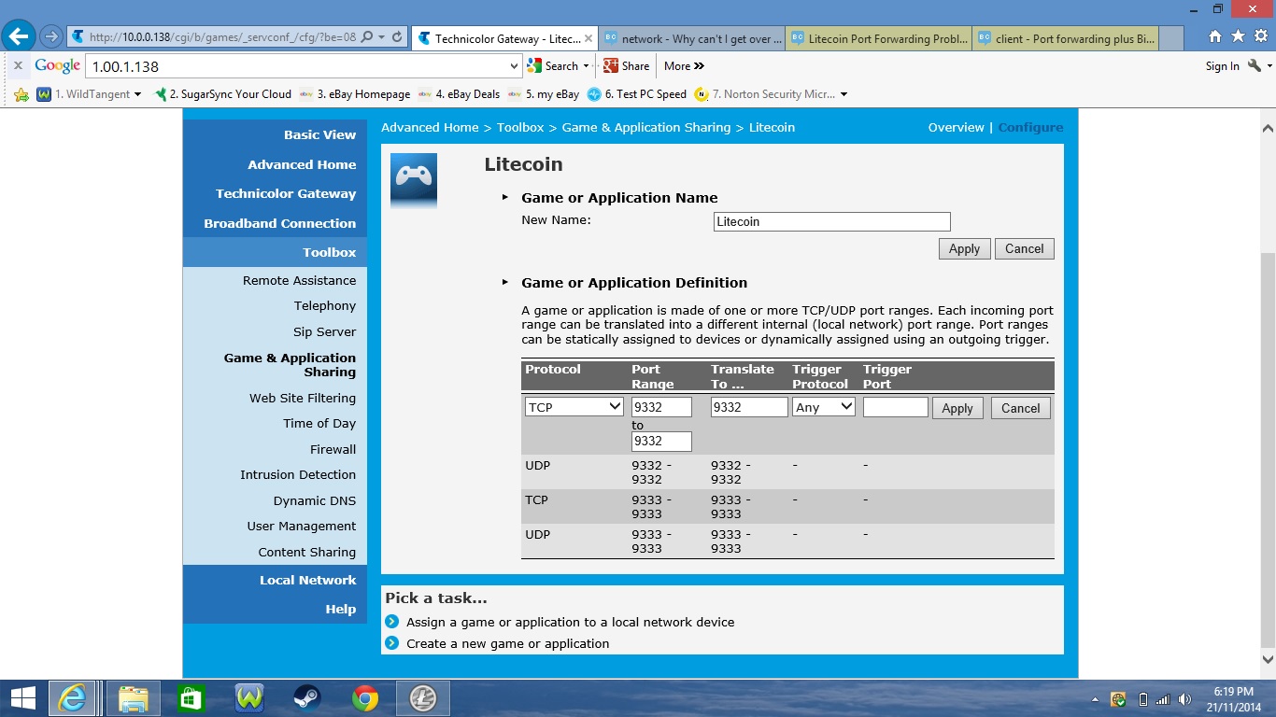
Task: Show hidden system tray icons arrow
Action: coord(1095,699)
